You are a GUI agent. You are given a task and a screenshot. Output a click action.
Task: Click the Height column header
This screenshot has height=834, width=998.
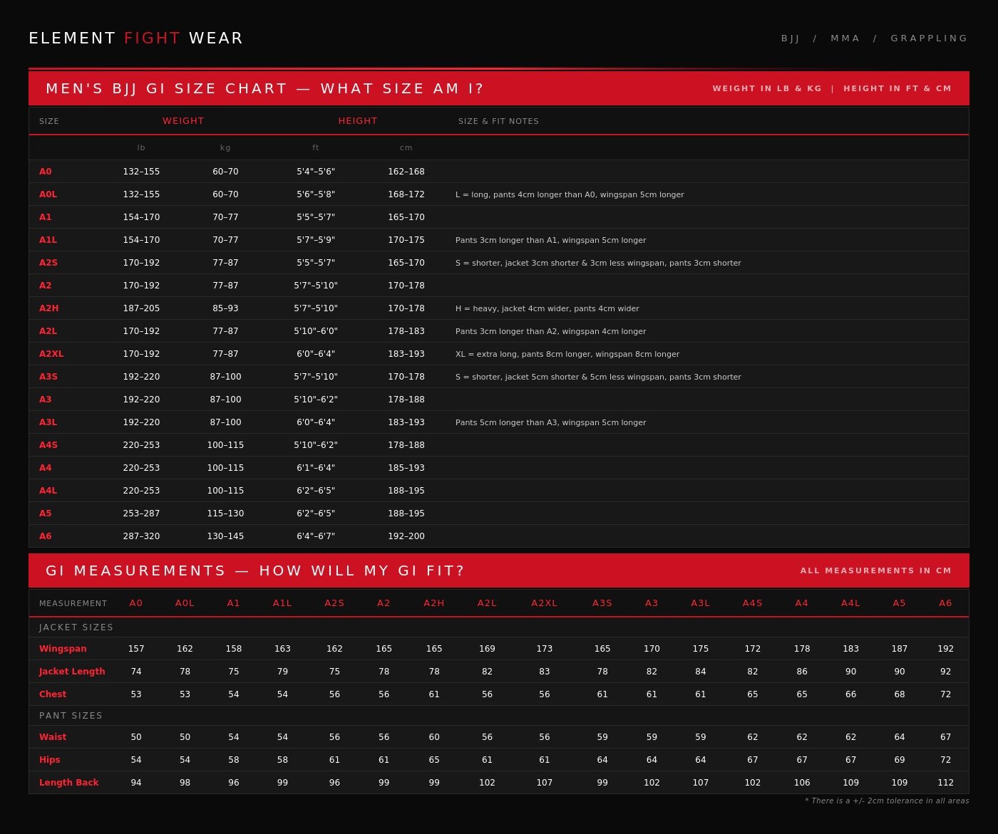point(358,121)
